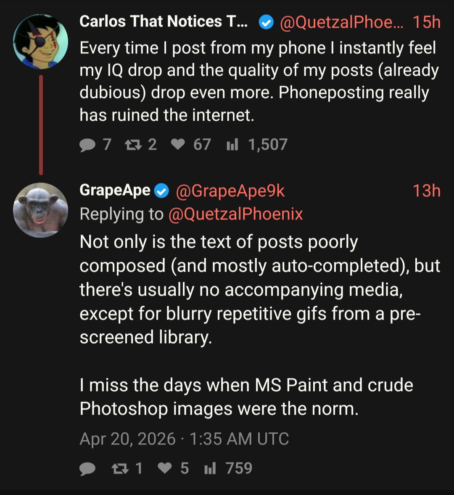Viewport: 454px width, 495px height.
Task: Click retweet icon on Carlos's post
Action: [133, 145]
